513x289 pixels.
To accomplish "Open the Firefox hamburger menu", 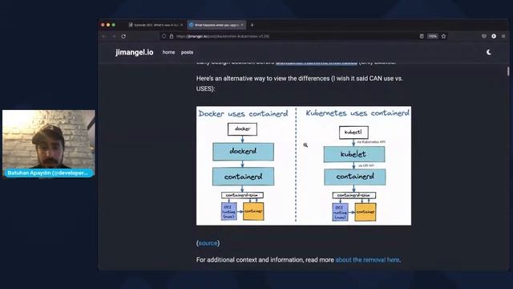I will [x=503, y=36].
